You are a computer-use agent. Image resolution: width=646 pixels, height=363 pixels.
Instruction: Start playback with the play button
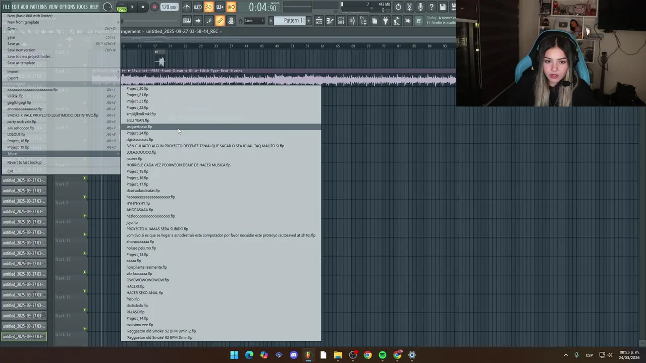pyautogui.click(x=132, y=7)
